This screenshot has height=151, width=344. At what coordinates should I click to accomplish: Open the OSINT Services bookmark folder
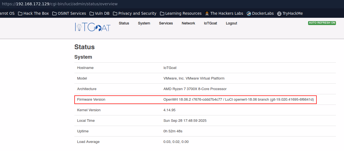coord(69,13)
